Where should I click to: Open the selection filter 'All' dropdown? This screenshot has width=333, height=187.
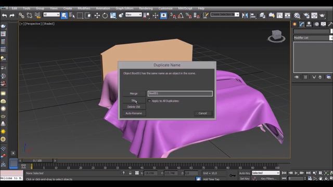[x=52, y=15]
